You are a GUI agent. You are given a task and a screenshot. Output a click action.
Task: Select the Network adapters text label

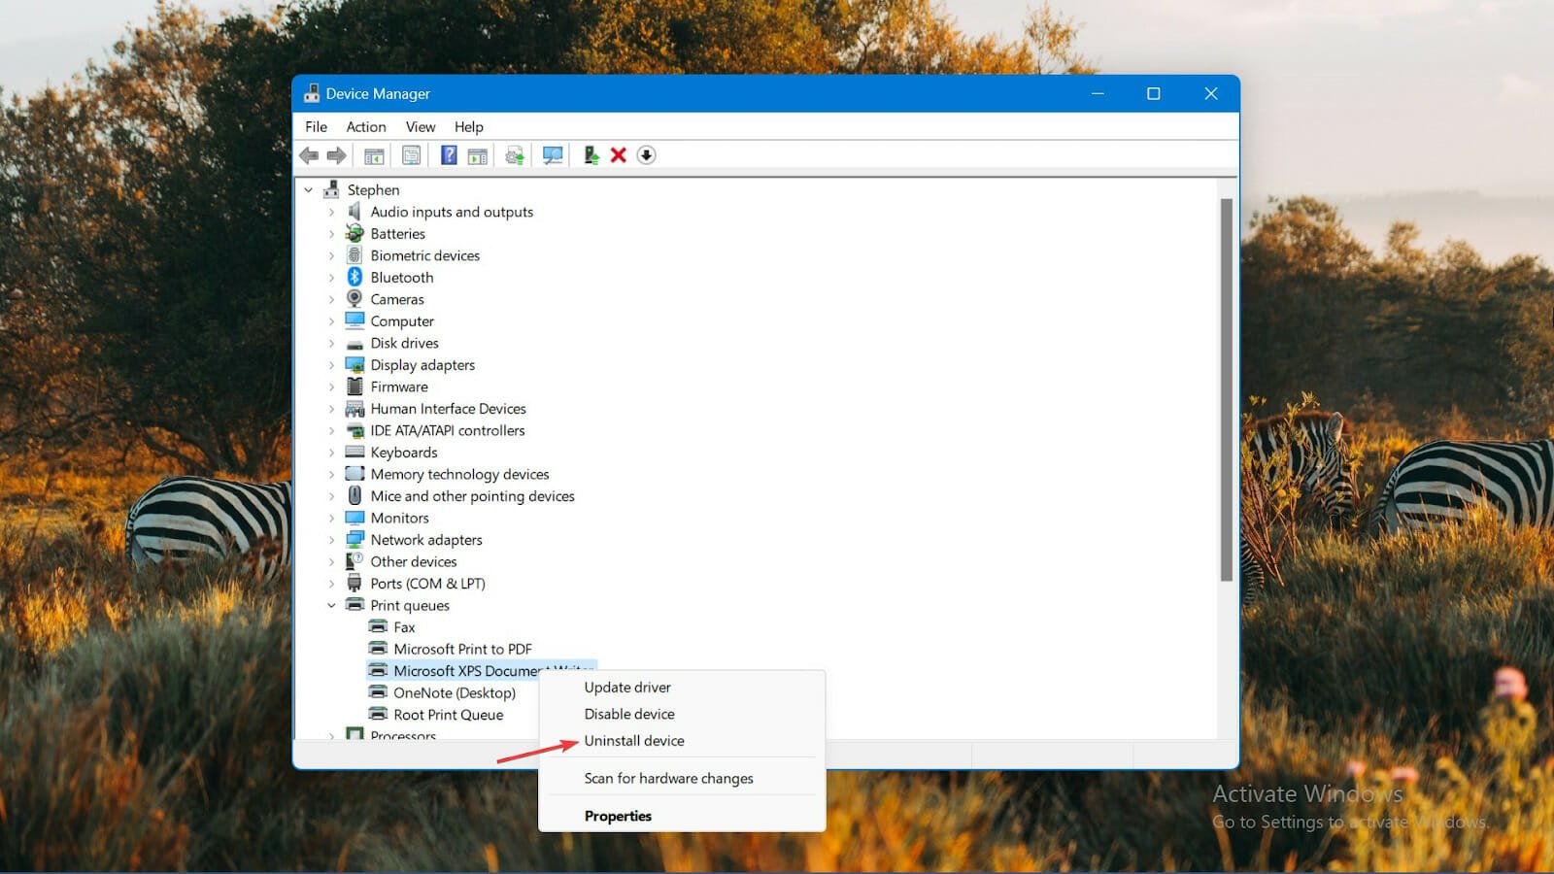pyautogui.click(x=426, y=540)
